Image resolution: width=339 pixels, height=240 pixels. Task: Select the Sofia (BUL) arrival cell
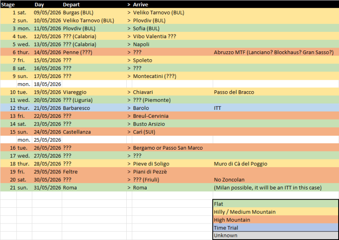click(x=146, y=28)
